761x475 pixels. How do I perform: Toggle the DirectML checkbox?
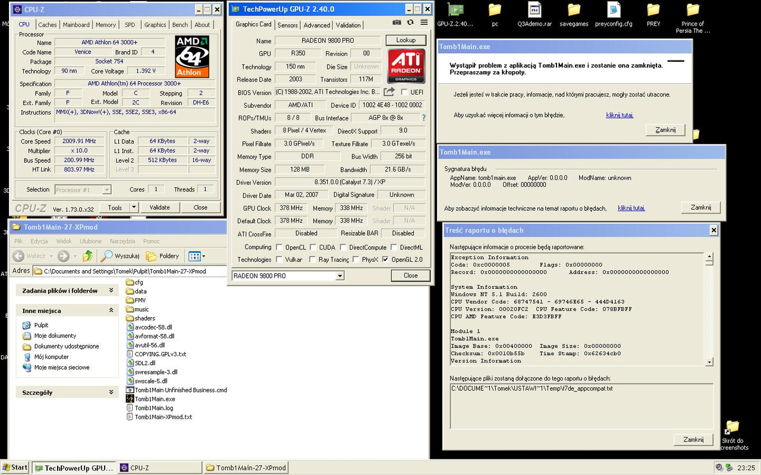click(x=394, y=247)
